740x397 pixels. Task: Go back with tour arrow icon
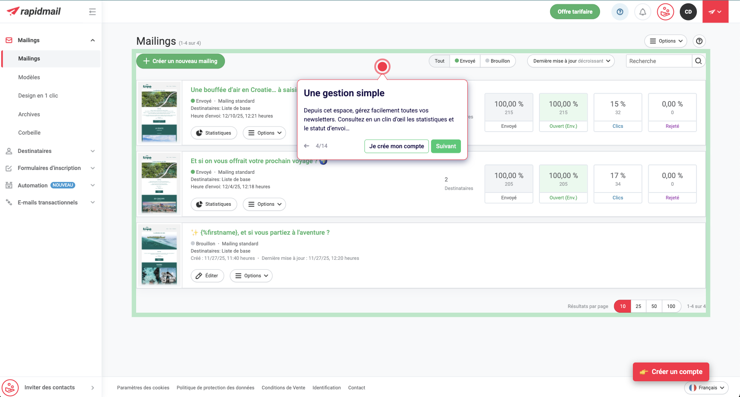[306, 146]
